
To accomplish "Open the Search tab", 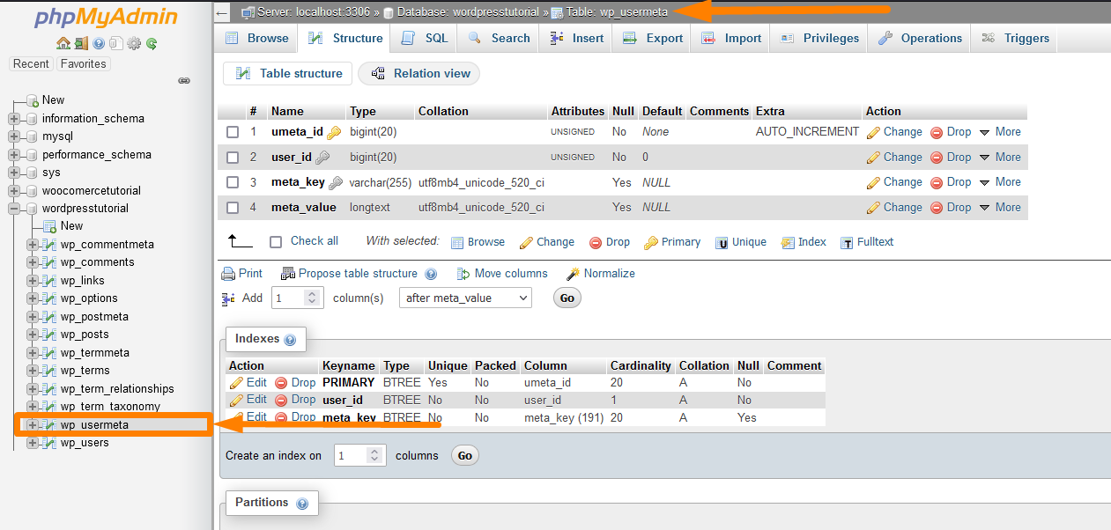I will (x=499, y=38).
